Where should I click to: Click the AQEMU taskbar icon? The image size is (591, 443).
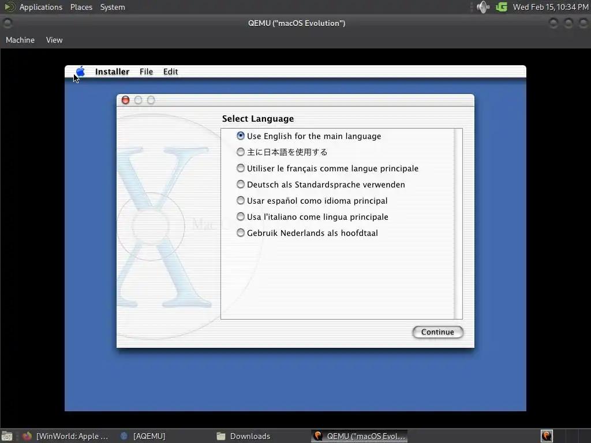tap(124, 436)
